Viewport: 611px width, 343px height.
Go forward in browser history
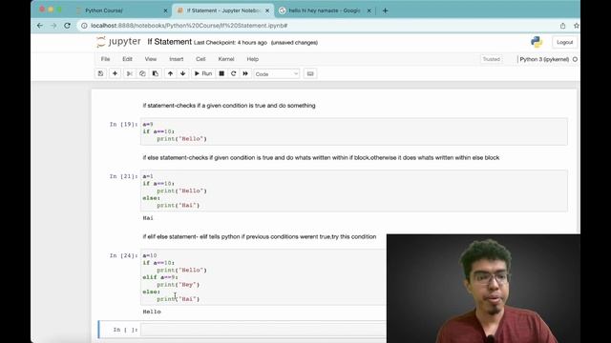click(53, 26)
